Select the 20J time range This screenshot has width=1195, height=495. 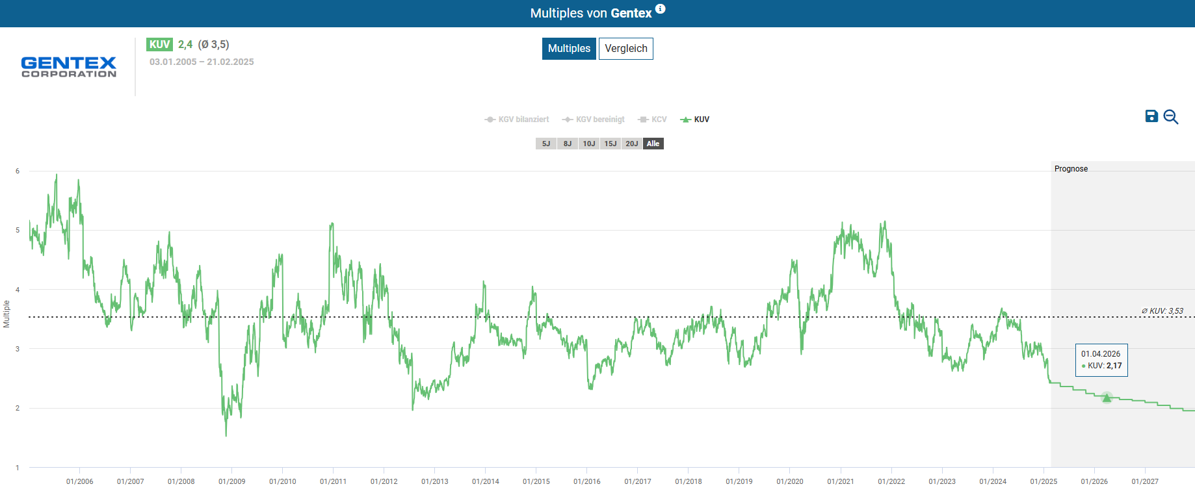(632, 144)
